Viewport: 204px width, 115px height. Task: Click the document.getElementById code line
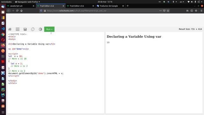pos(36,73)
